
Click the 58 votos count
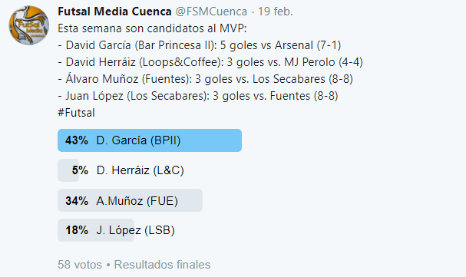[80, 265]
